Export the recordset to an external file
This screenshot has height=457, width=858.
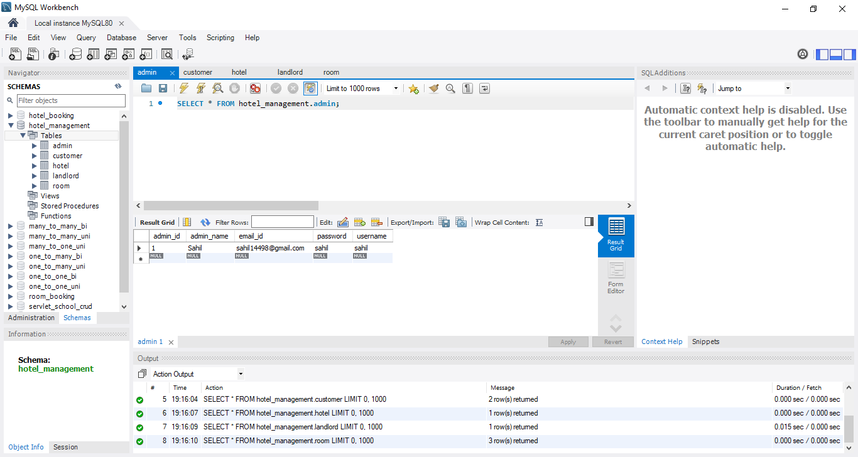coord(444,222)
